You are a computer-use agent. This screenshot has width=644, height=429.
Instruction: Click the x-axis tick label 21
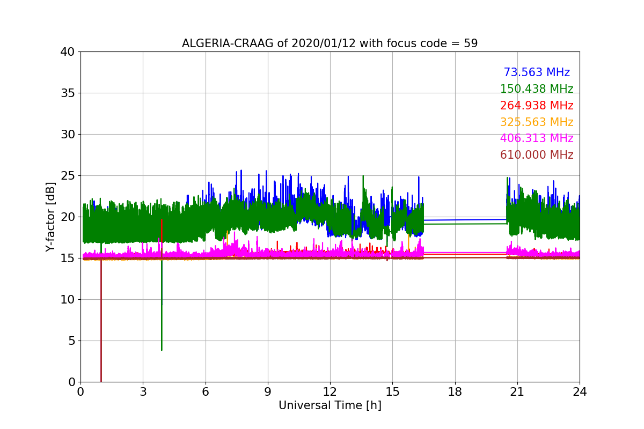517,392
